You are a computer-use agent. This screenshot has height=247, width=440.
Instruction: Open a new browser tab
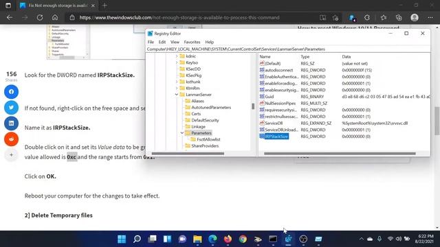104,5
